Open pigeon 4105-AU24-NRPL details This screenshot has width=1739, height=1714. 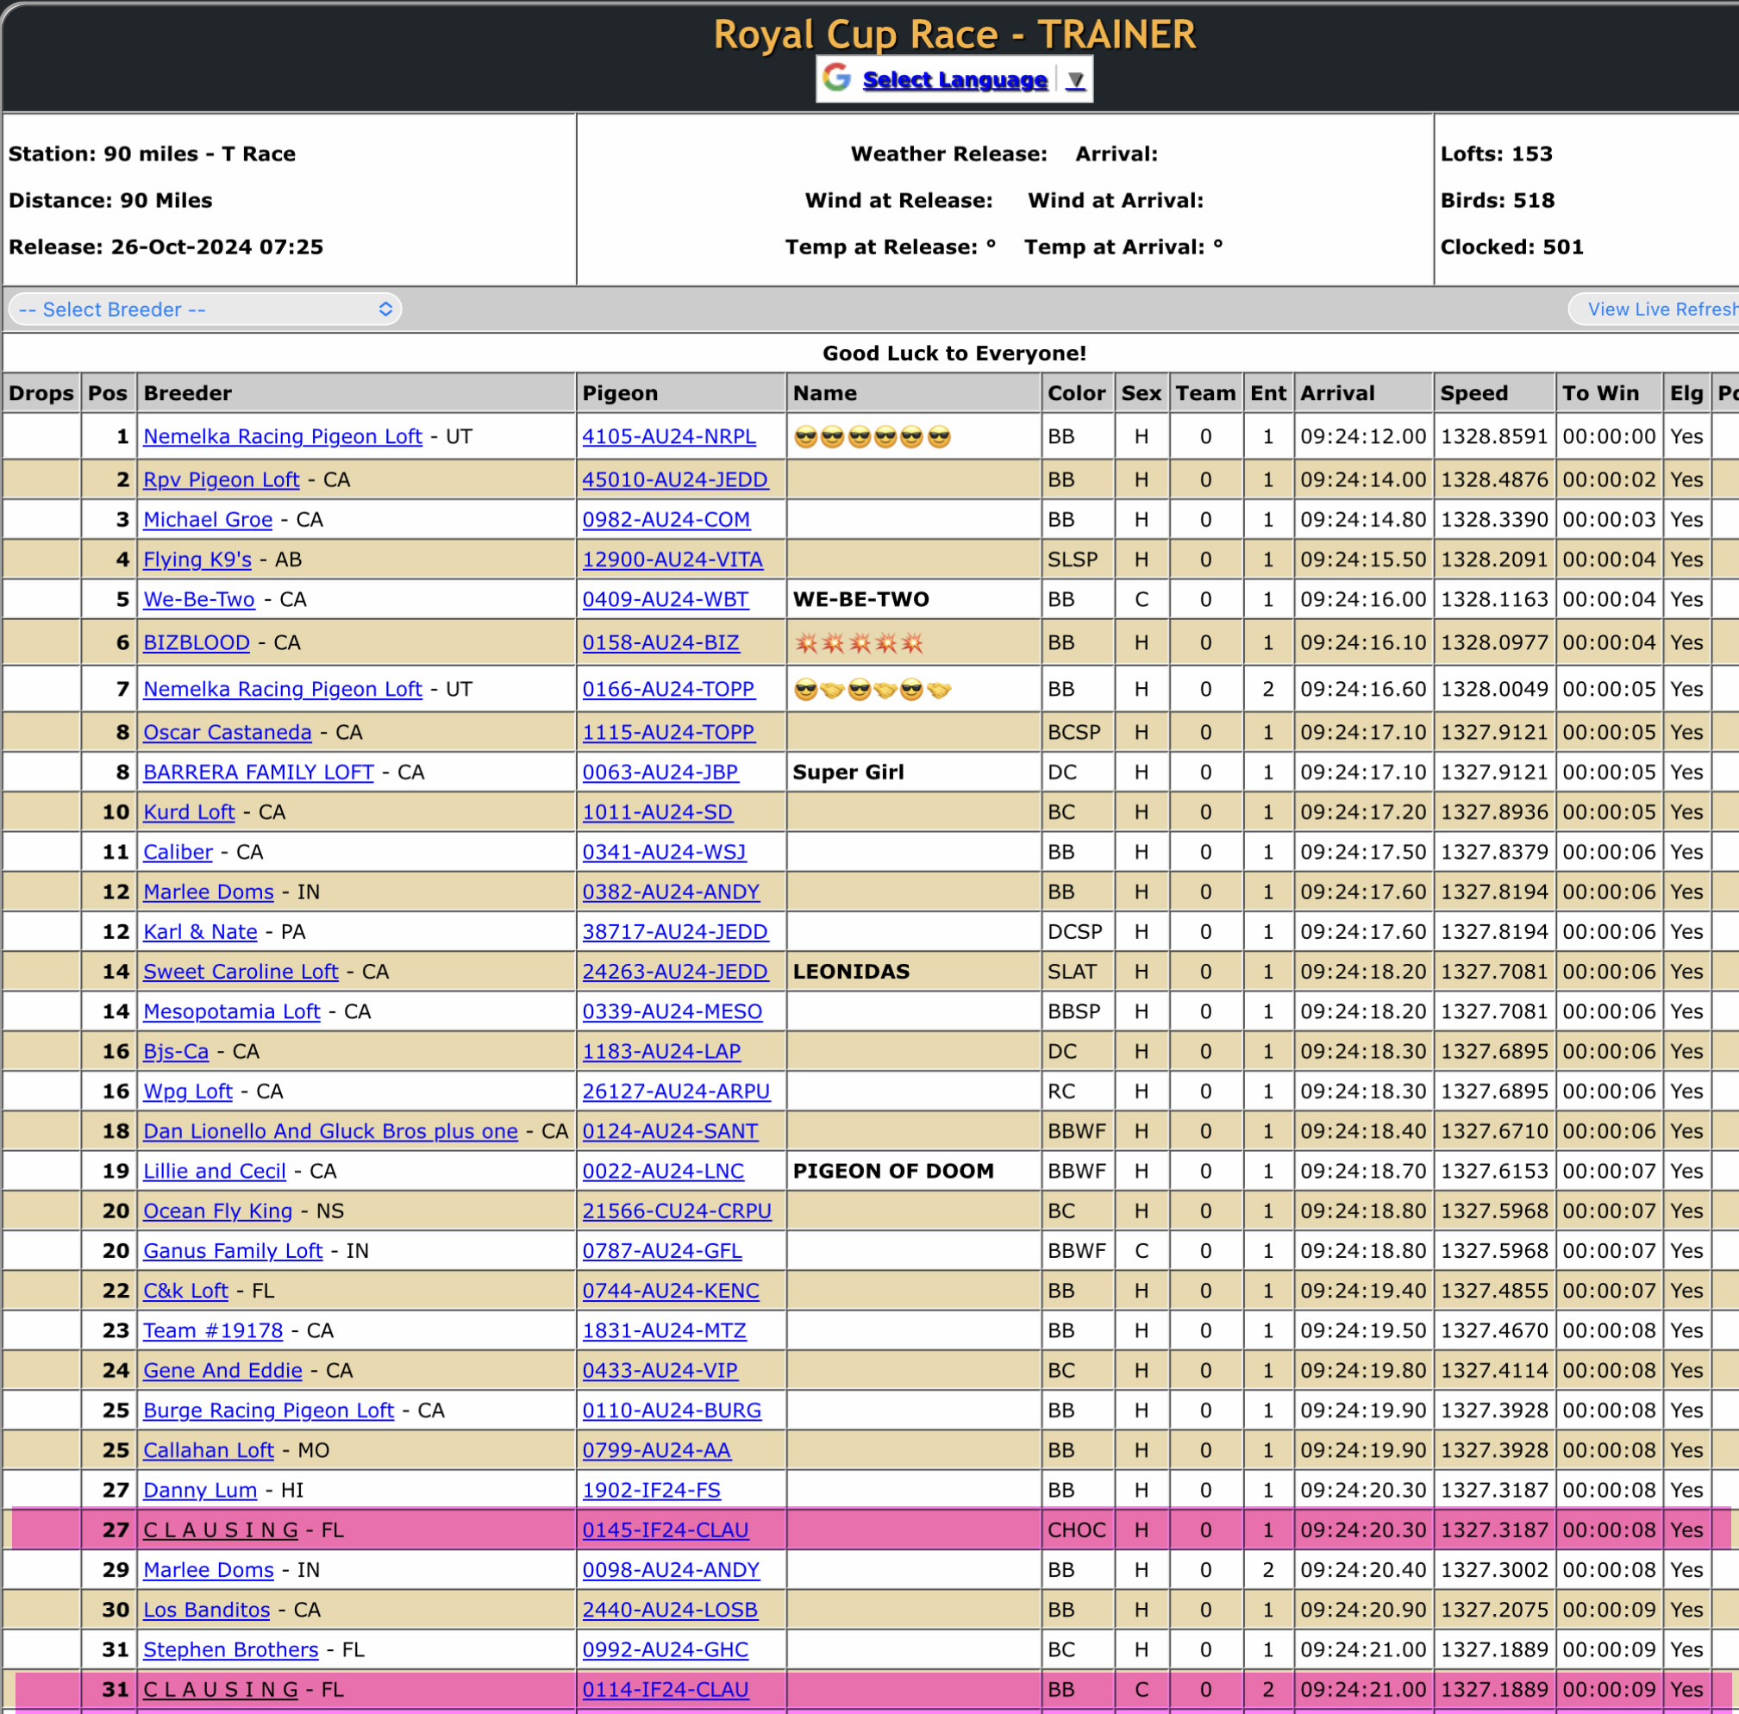pos(669,436)
